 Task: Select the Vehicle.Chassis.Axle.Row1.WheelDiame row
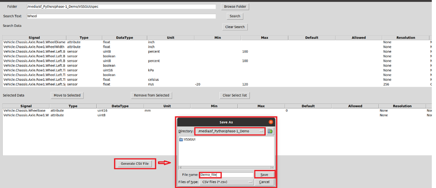(218, 42)
